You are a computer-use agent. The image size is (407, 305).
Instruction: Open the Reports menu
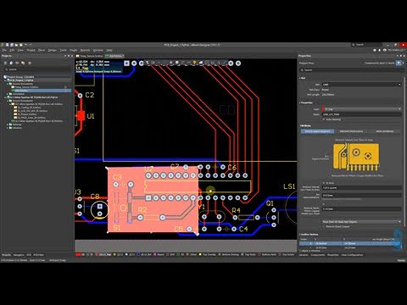click(85, 50)
